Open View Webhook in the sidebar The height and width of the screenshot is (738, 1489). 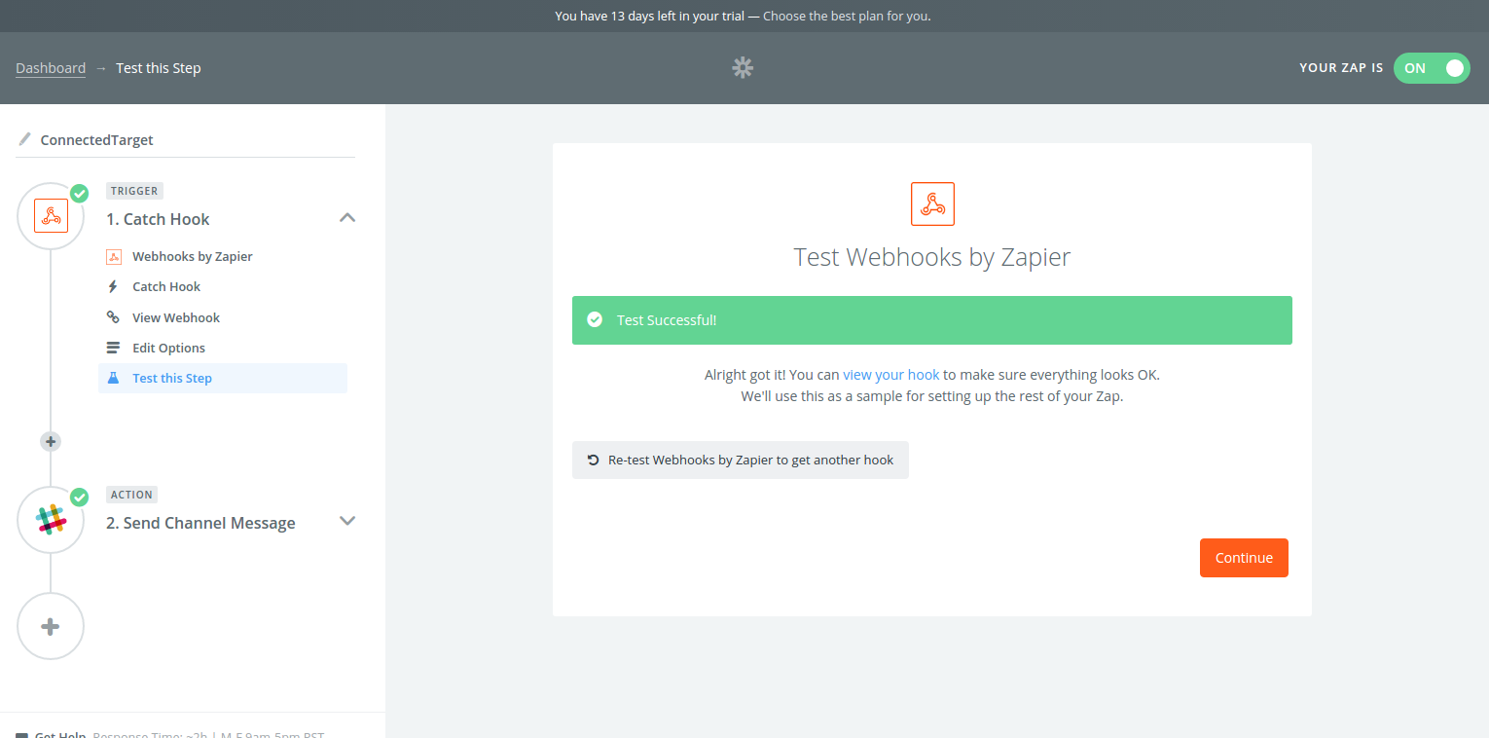[x=176, y=318]
